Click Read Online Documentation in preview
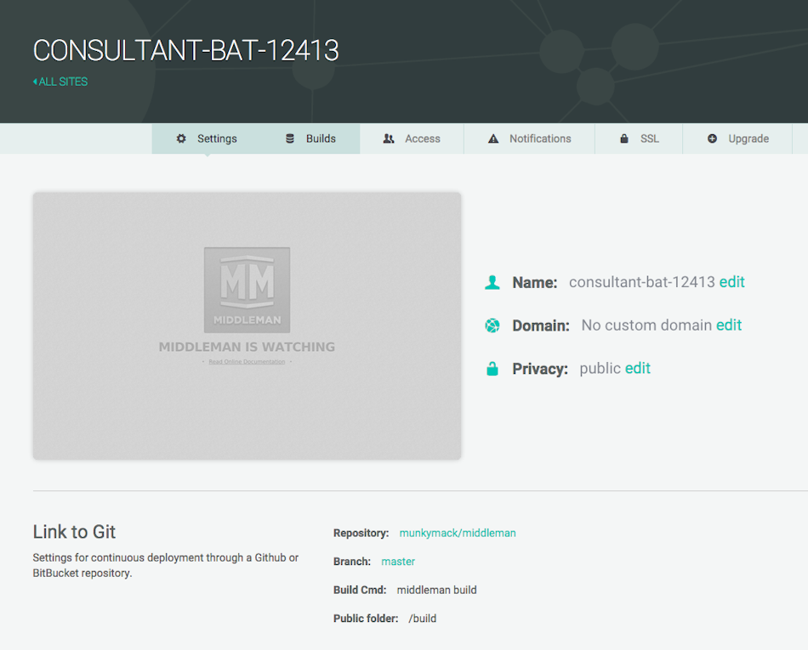This screenshot has width=808, height=650. (x=247, y=362)
